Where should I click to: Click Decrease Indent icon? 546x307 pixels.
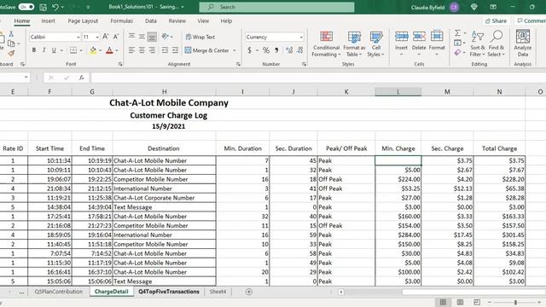pos(165,50)
